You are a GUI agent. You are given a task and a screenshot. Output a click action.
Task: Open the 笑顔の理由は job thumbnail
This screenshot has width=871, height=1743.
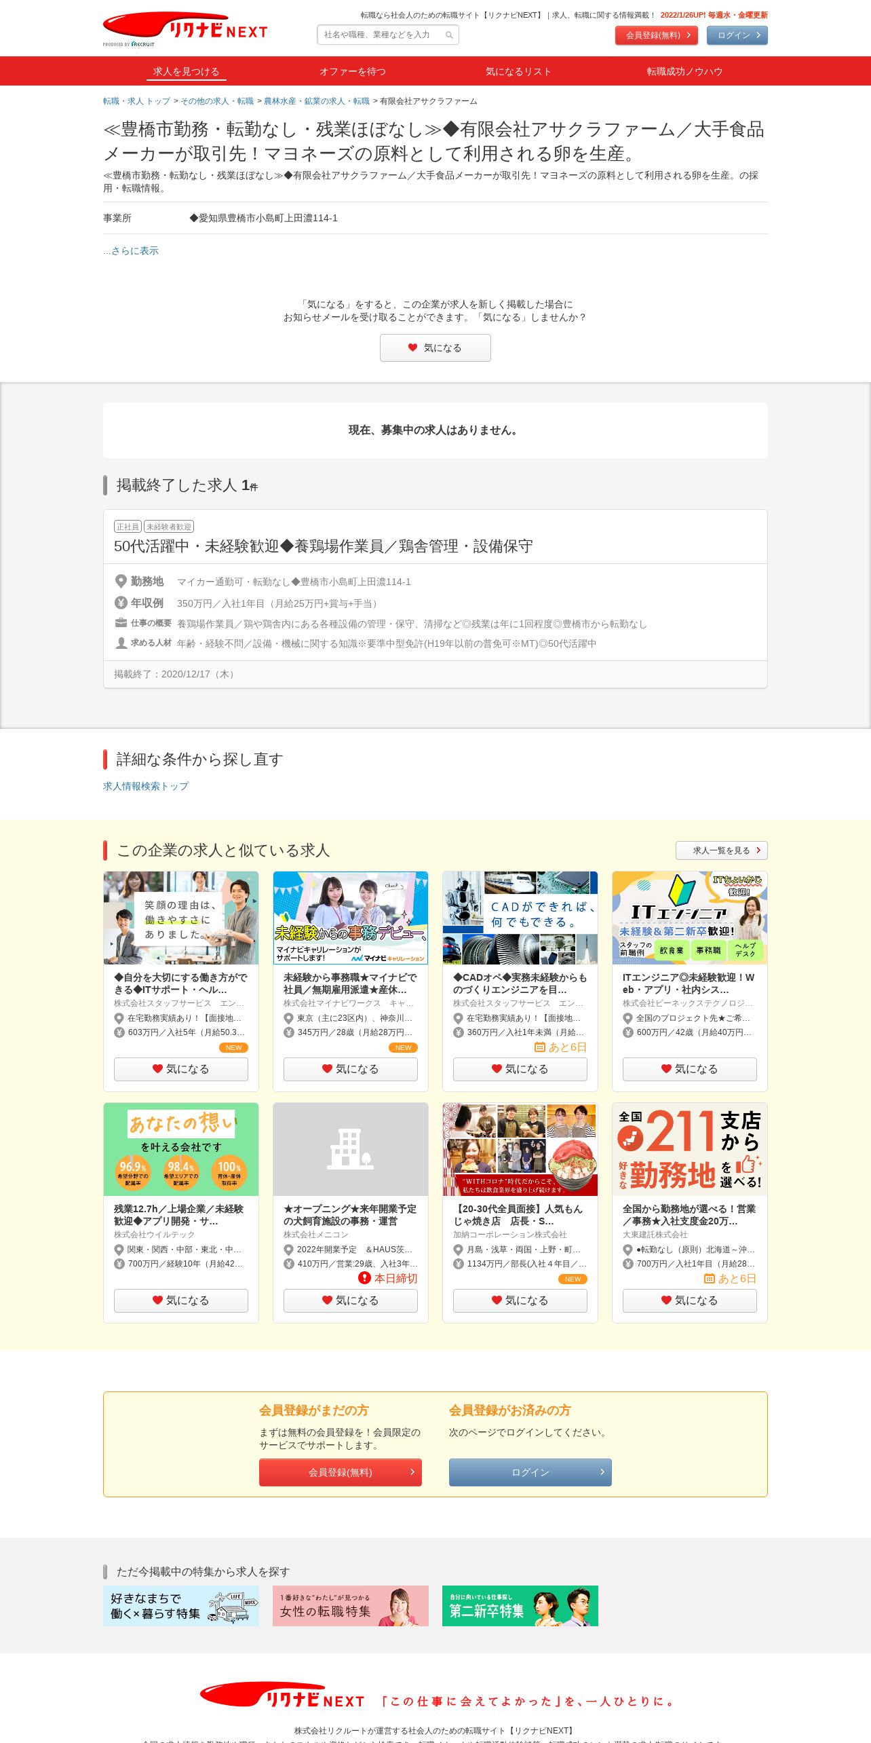pos(181,918)
